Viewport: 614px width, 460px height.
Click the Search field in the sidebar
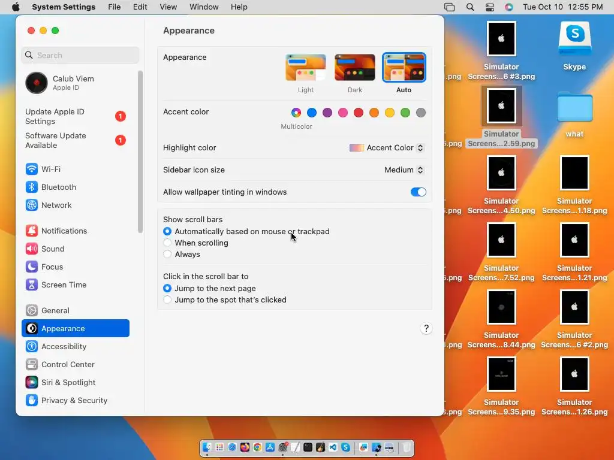pyautogui.click(x=80, y=55)
